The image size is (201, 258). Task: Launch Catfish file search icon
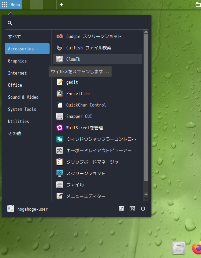click(60, 48)
